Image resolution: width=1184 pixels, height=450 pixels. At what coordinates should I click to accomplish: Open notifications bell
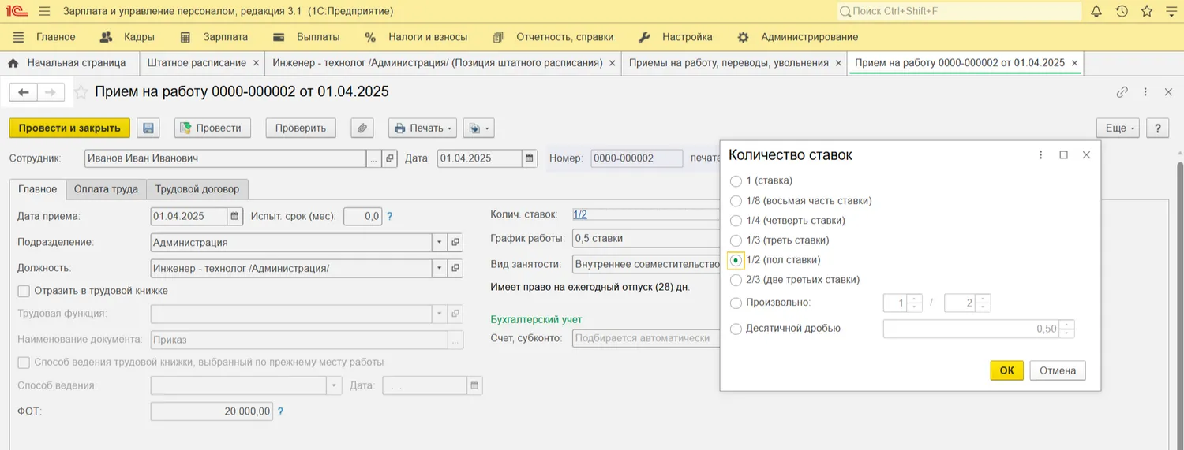(x=1096, y=11)
